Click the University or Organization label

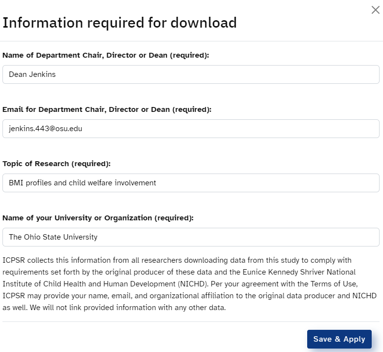click(x=98, y=218)
